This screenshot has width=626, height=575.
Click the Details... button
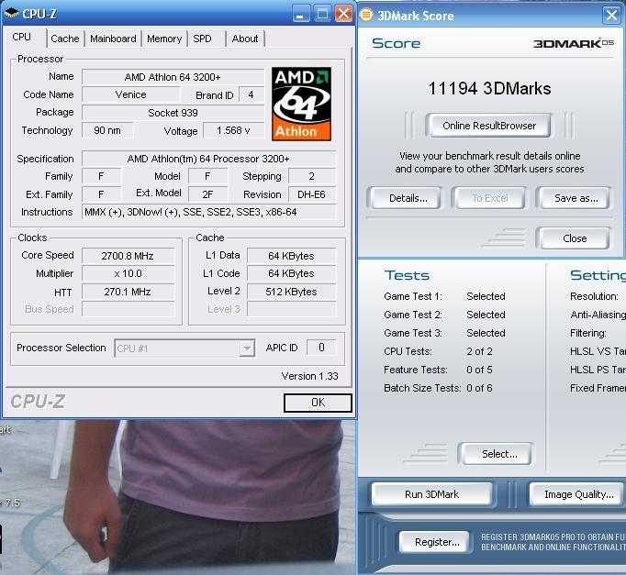(408, 198)
